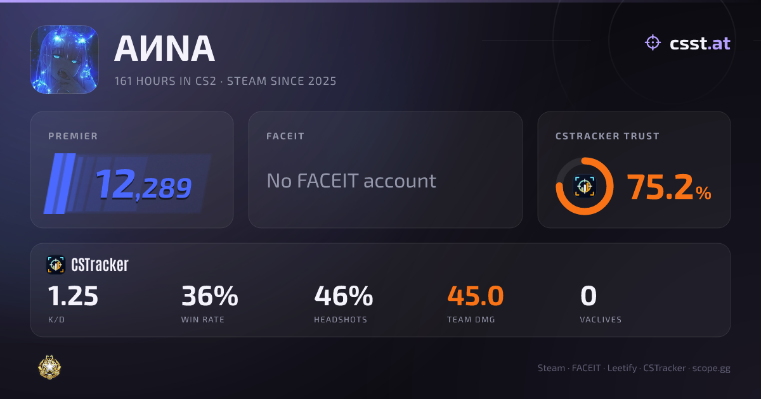The width and height of the screenshot is (761, 399).
Task: Click the orange trust progress ring
Action: 585,186
